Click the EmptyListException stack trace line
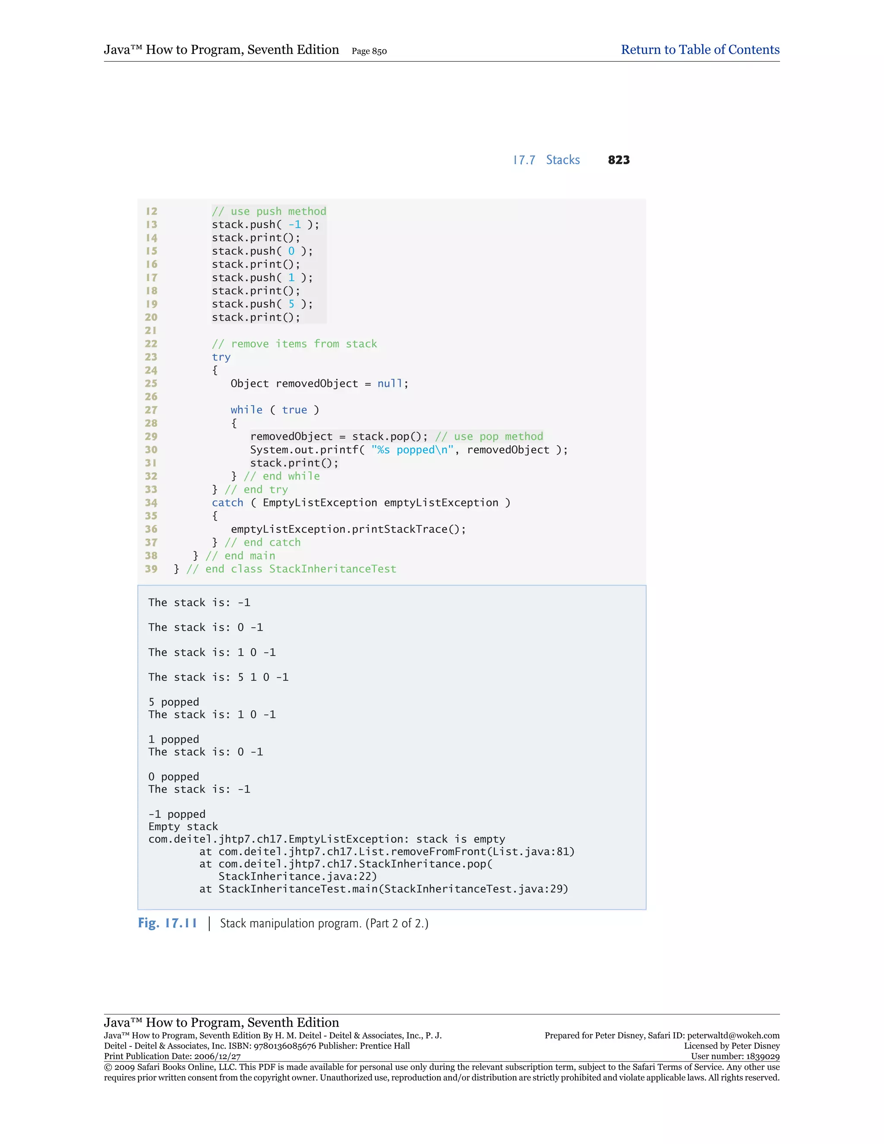 point(326,839)
